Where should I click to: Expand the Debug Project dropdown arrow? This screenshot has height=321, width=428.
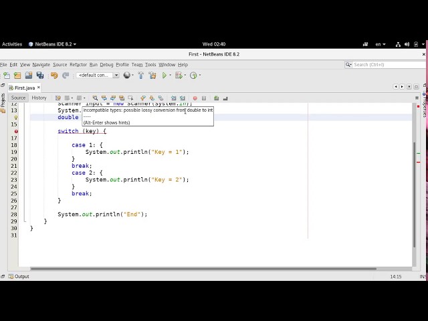coord(185,76)
